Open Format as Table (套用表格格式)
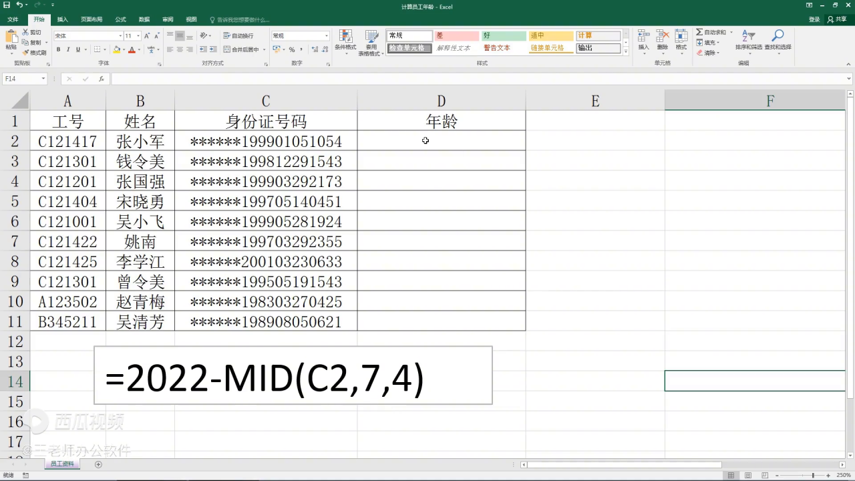The height and width of the screenshot is (481, 855). point(370,41)
